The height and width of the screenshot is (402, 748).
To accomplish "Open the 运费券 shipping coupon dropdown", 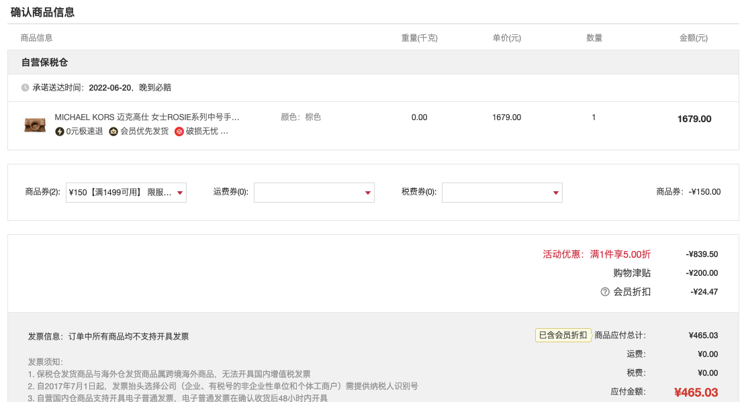I will (x=314, y=193).
